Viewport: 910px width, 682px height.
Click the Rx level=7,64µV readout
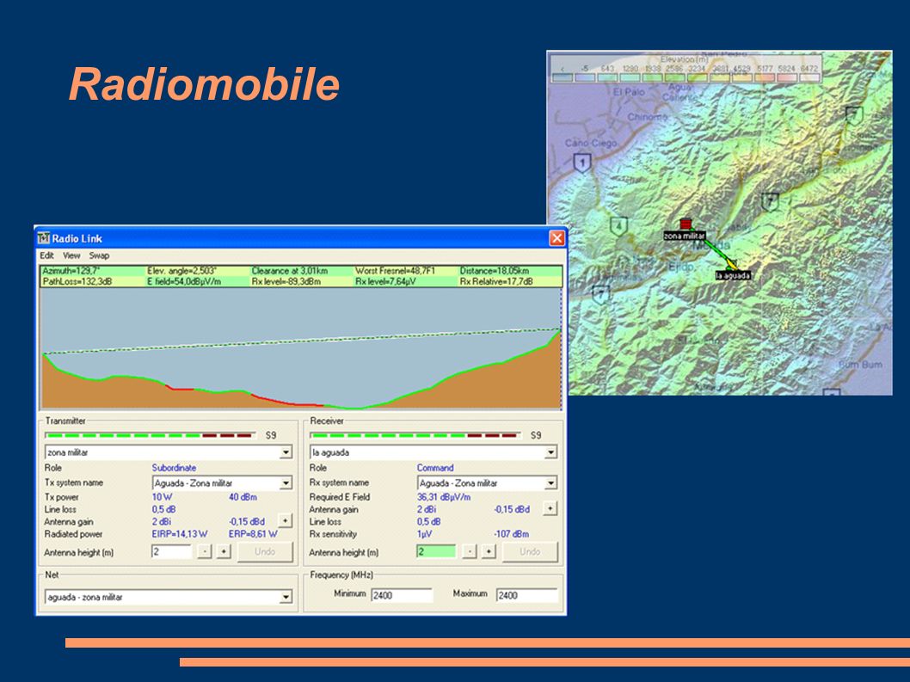pyautogui.click(x=386, y=281)
